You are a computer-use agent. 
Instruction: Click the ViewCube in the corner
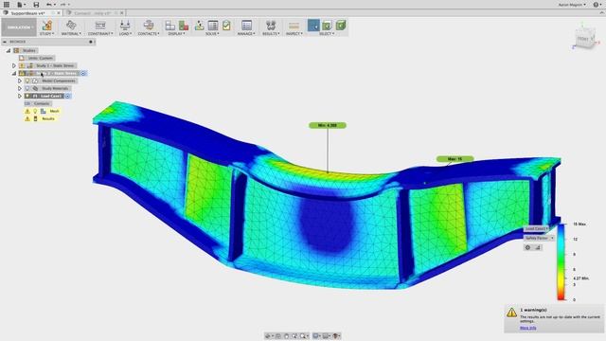pyautogui.click(x=584, y=38)
